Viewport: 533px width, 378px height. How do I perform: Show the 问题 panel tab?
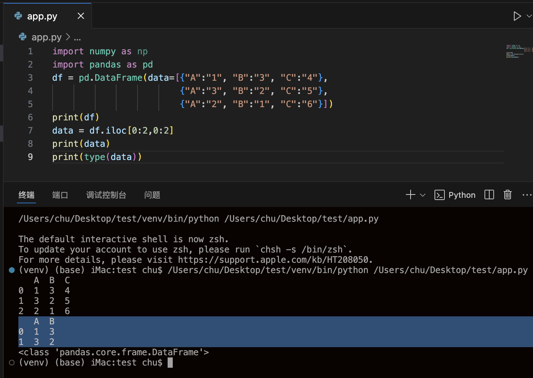point(152,195)
